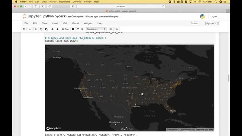242x136 pixels.
Task: Restart kernel and rerun notebook fast-forward icon
Action: (x=82, y=29)
